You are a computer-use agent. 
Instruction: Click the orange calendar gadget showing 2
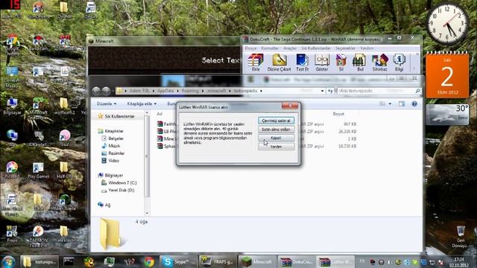pos(447,75)
